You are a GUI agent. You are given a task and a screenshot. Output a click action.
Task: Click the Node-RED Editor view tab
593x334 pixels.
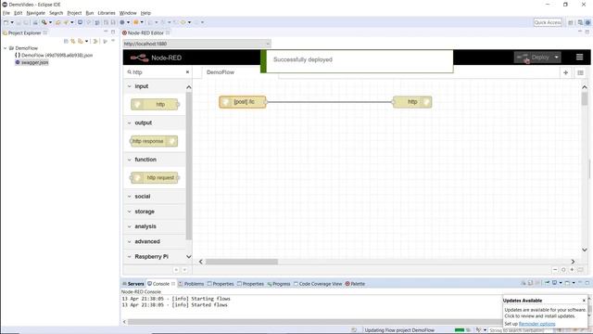[x=145, y=33]
